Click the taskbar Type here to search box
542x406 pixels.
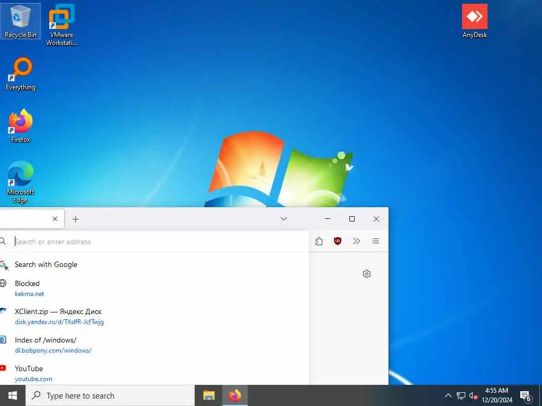(110, 395)
